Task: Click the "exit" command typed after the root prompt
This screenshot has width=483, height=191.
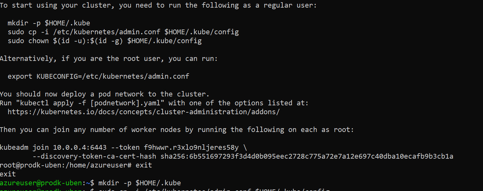Action: [144, 165]
